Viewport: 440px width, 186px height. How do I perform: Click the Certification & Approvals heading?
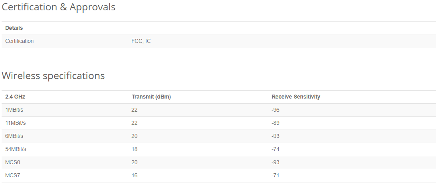tap(59, 7)
